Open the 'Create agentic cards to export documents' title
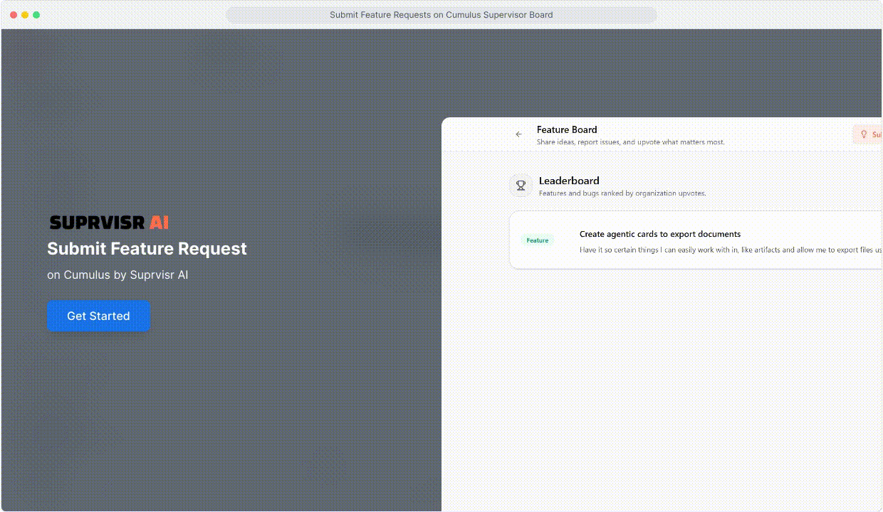Viewport: 883px width, 512px height. [x=659, y=234]
